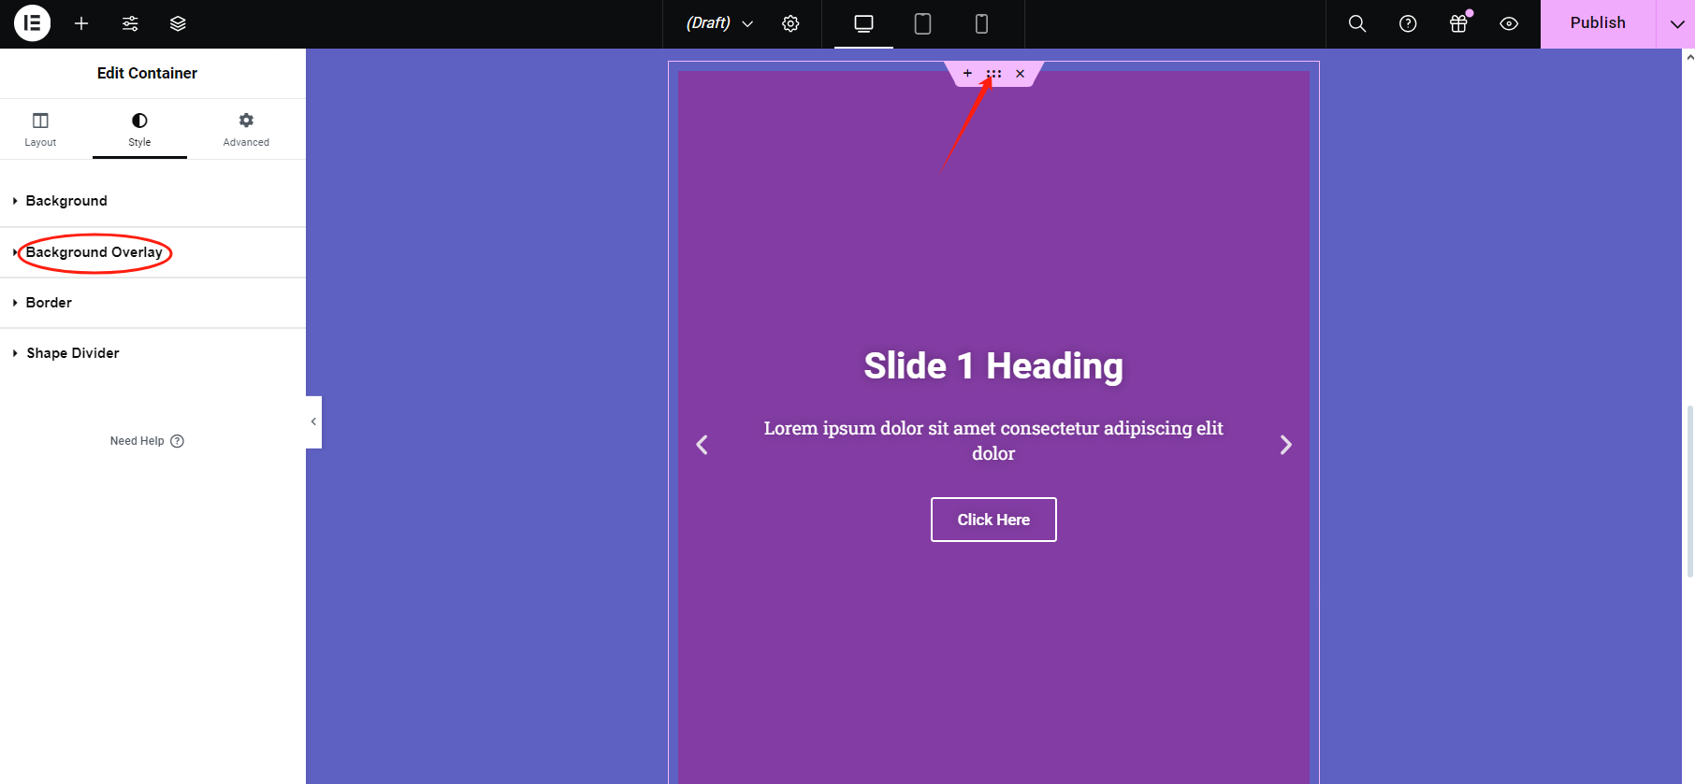This screenshot has height=784, width=1695.
Task: Open the Draft document dropdown
Action: click(x=719, y=23)
